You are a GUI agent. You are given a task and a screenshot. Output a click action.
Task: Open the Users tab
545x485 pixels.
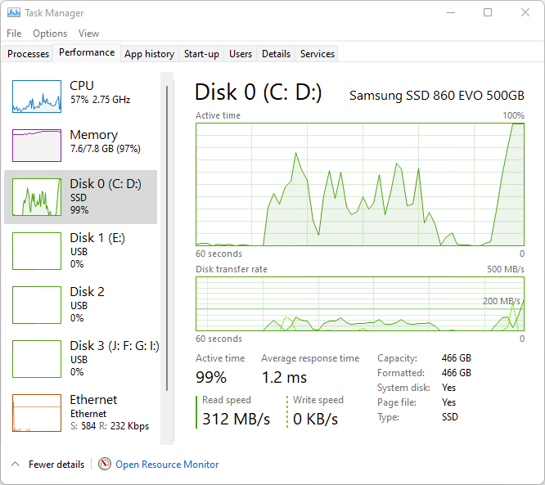click(241, 54)
